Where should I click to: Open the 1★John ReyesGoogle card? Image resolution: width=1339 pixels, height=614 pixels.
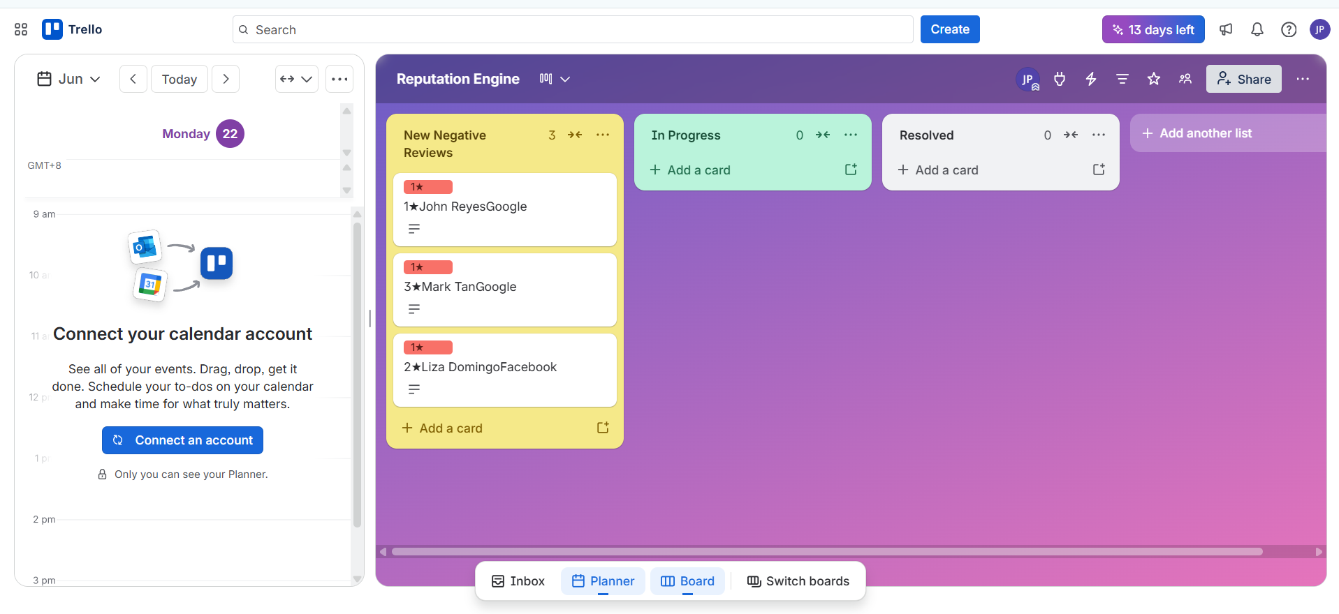(504, 209)
